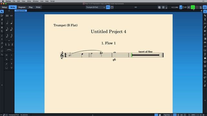Viewport: 207px width, 116px height.
Task: Choose the double whole note duration
Action: (7, 16)
